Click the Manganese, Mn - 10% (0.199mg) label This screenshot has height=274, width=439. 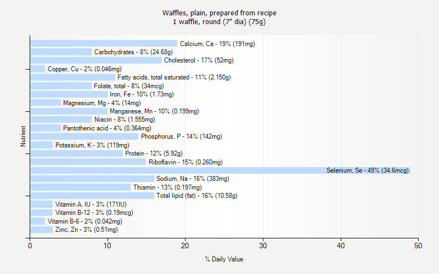click(x=154, y=111)
